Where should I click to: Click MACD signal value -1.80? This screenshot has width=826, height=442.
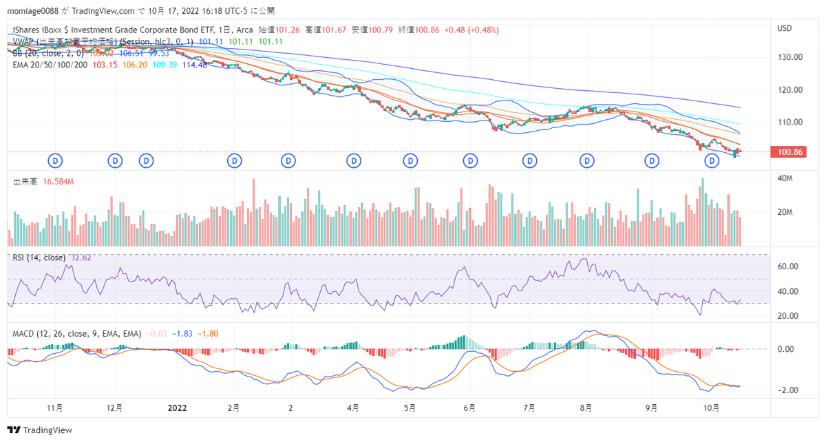click(209, 333)
